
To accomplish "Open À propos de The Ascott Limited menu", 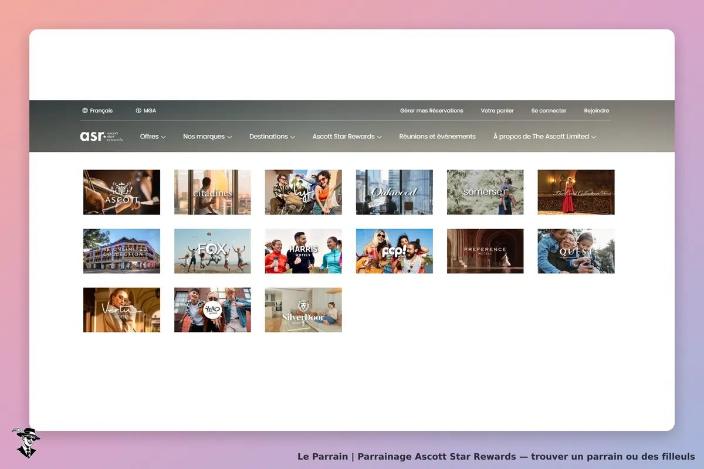I will click(x=544, y=137).
